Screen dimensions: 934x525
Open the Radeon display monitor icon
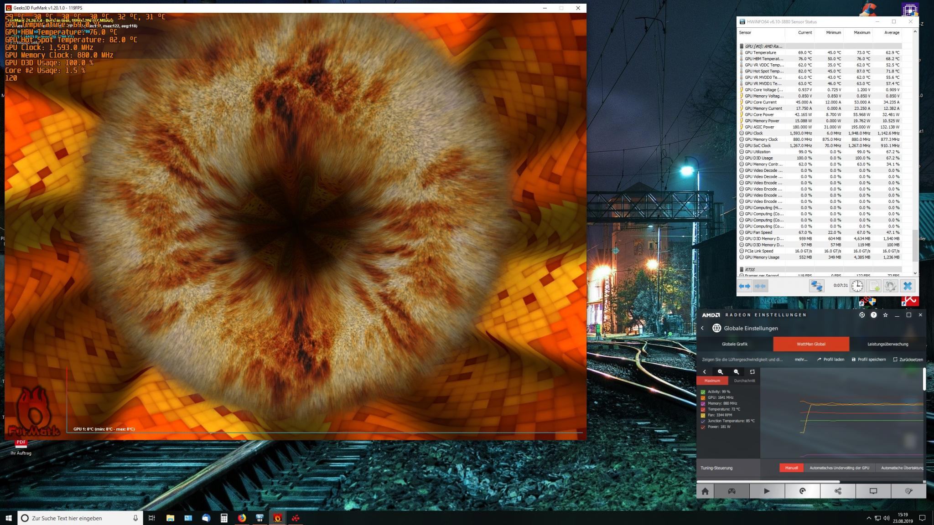coord(873,491)
